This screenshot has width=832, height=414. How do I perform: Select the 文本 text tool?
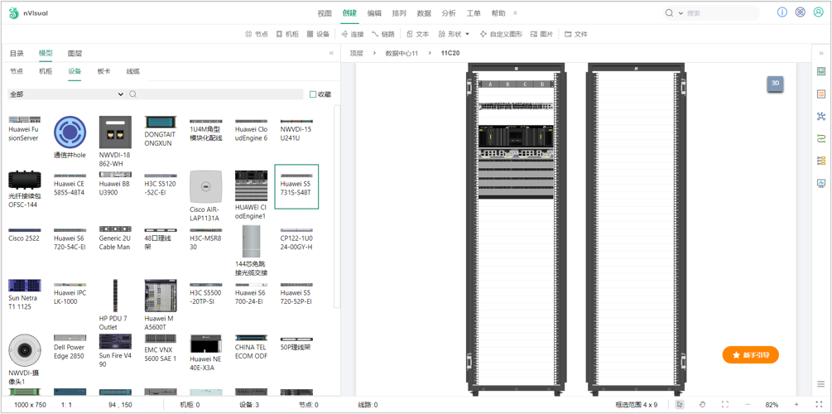point(417,34)
